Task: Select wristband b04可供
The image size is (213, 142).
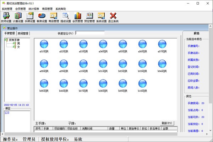Action: point(162,66)
